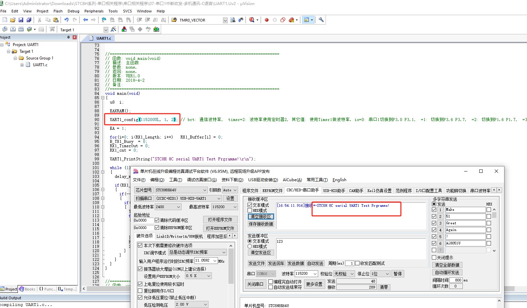
Task: Switch to the USB-HID助手 tab
Action: pyautogui.click(x=334, y=191)
